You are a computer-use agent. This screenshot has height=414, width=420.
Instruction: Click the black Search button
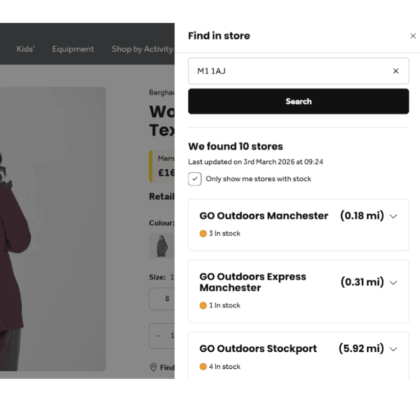click(298, 101)
